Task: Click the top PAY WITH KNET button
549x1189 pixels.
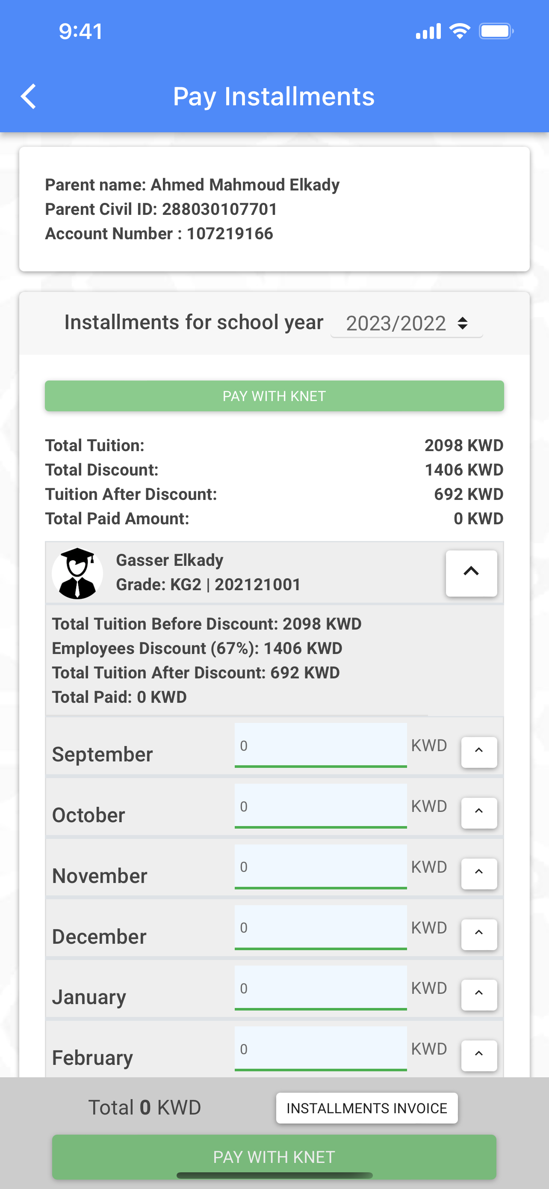Action: click(x=274, y=395)
